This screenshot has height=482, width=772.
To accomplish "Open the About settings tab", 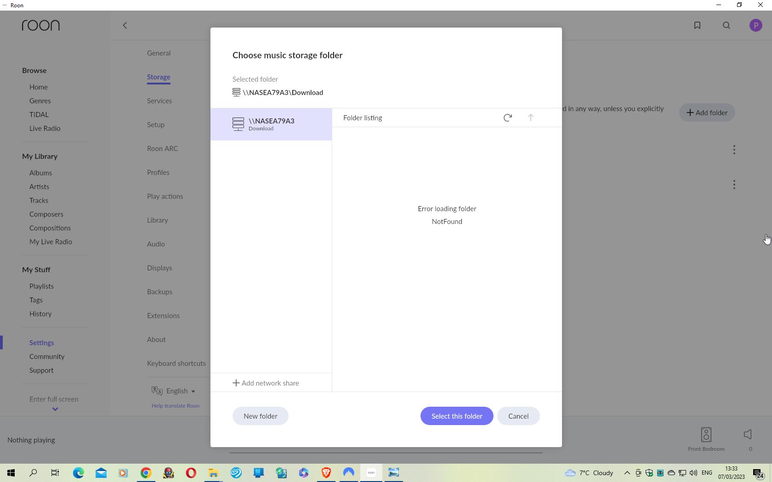I will pos(156,339).
